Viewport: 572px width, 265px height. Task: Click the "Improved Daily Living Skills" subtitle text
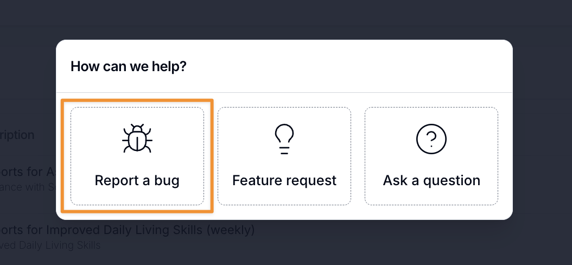click(x=50, y=245)
